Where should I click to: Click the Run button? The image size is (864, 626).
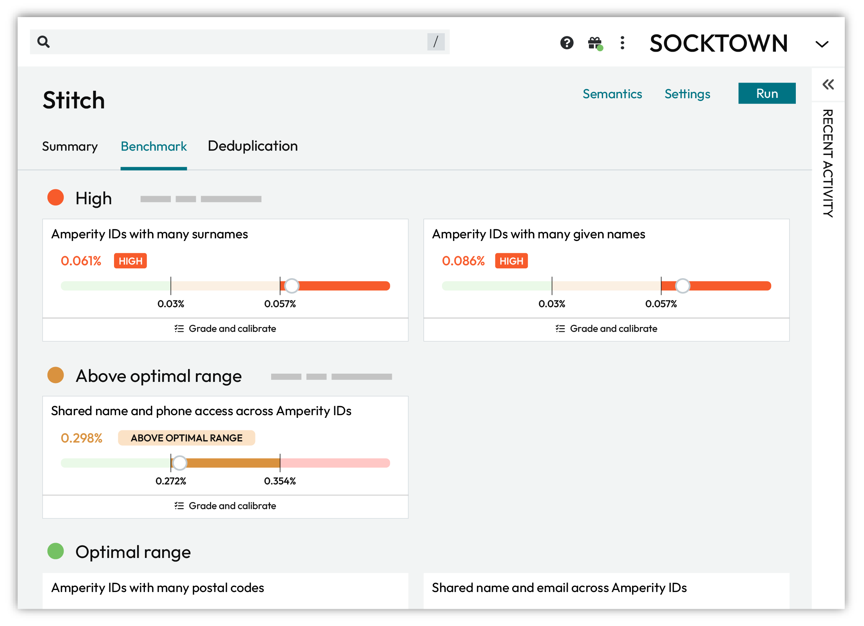767,93
